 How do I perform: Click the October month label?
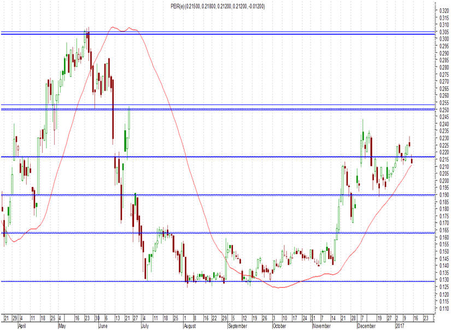279,326
